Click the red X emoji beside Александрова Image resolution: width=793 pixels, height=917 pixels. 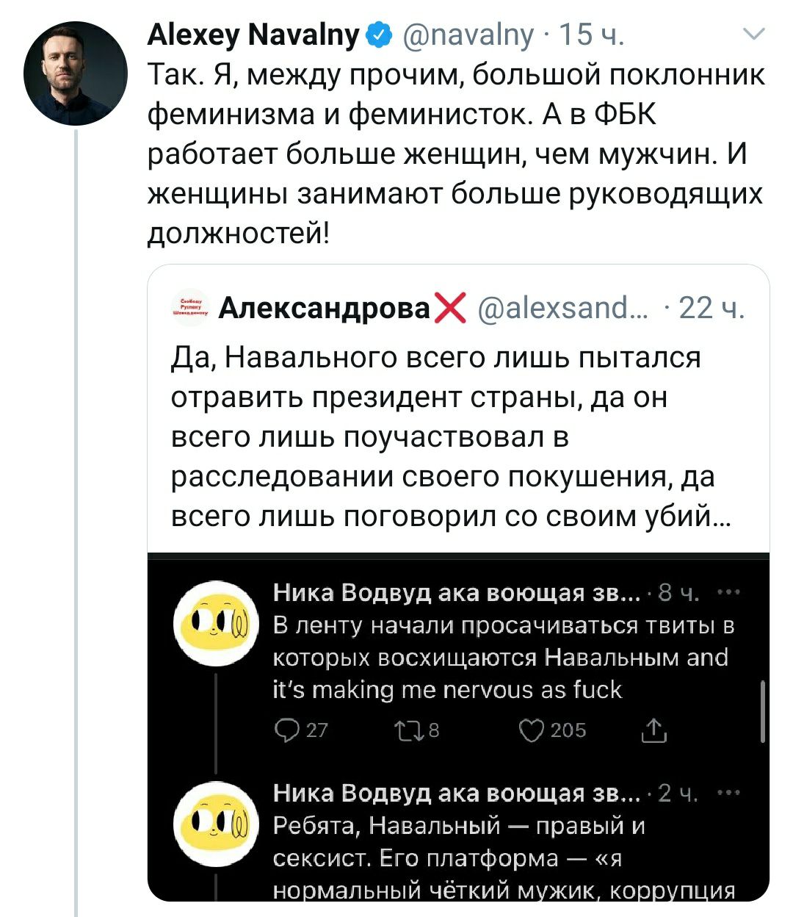pyautogui.click(x=451, y=307)
